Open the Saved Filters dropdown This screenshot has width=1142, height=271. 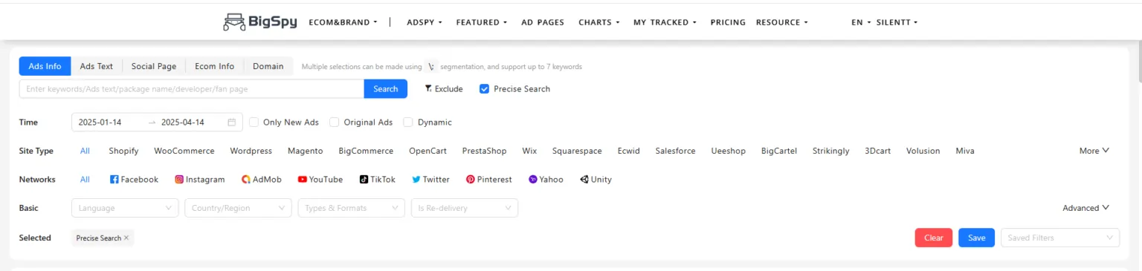(x=1060, y=238)
